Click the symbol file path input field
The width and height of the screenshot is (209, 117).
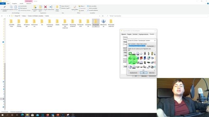137,46
